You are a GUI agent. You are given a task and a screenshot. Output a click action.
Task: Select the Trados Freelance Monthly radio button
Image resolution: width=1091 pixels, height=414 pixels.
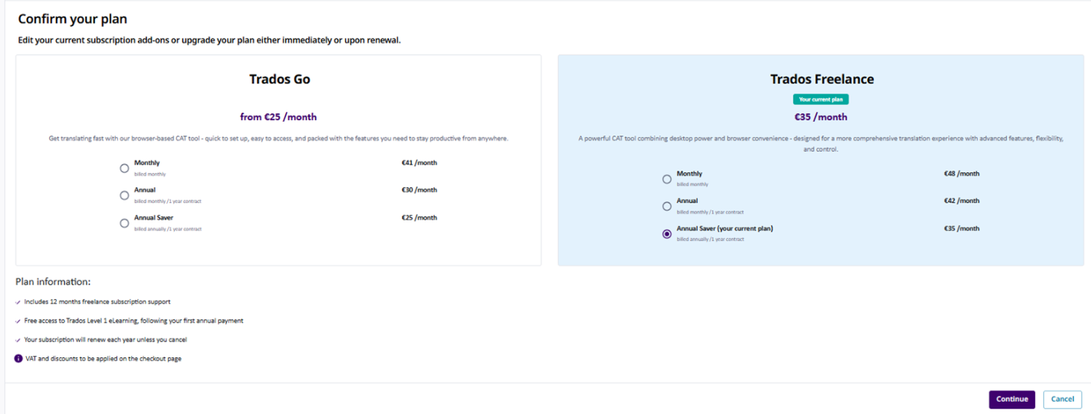pyautogui.click(x=666, y=179)
